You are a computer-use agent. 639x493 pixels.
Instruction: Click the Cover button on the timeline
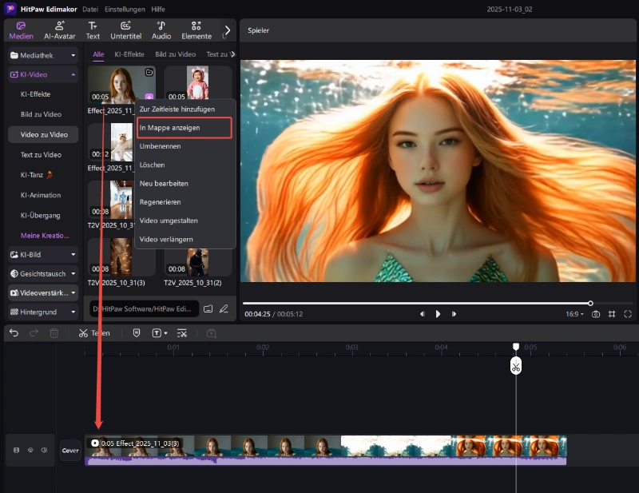click(70, 451)
